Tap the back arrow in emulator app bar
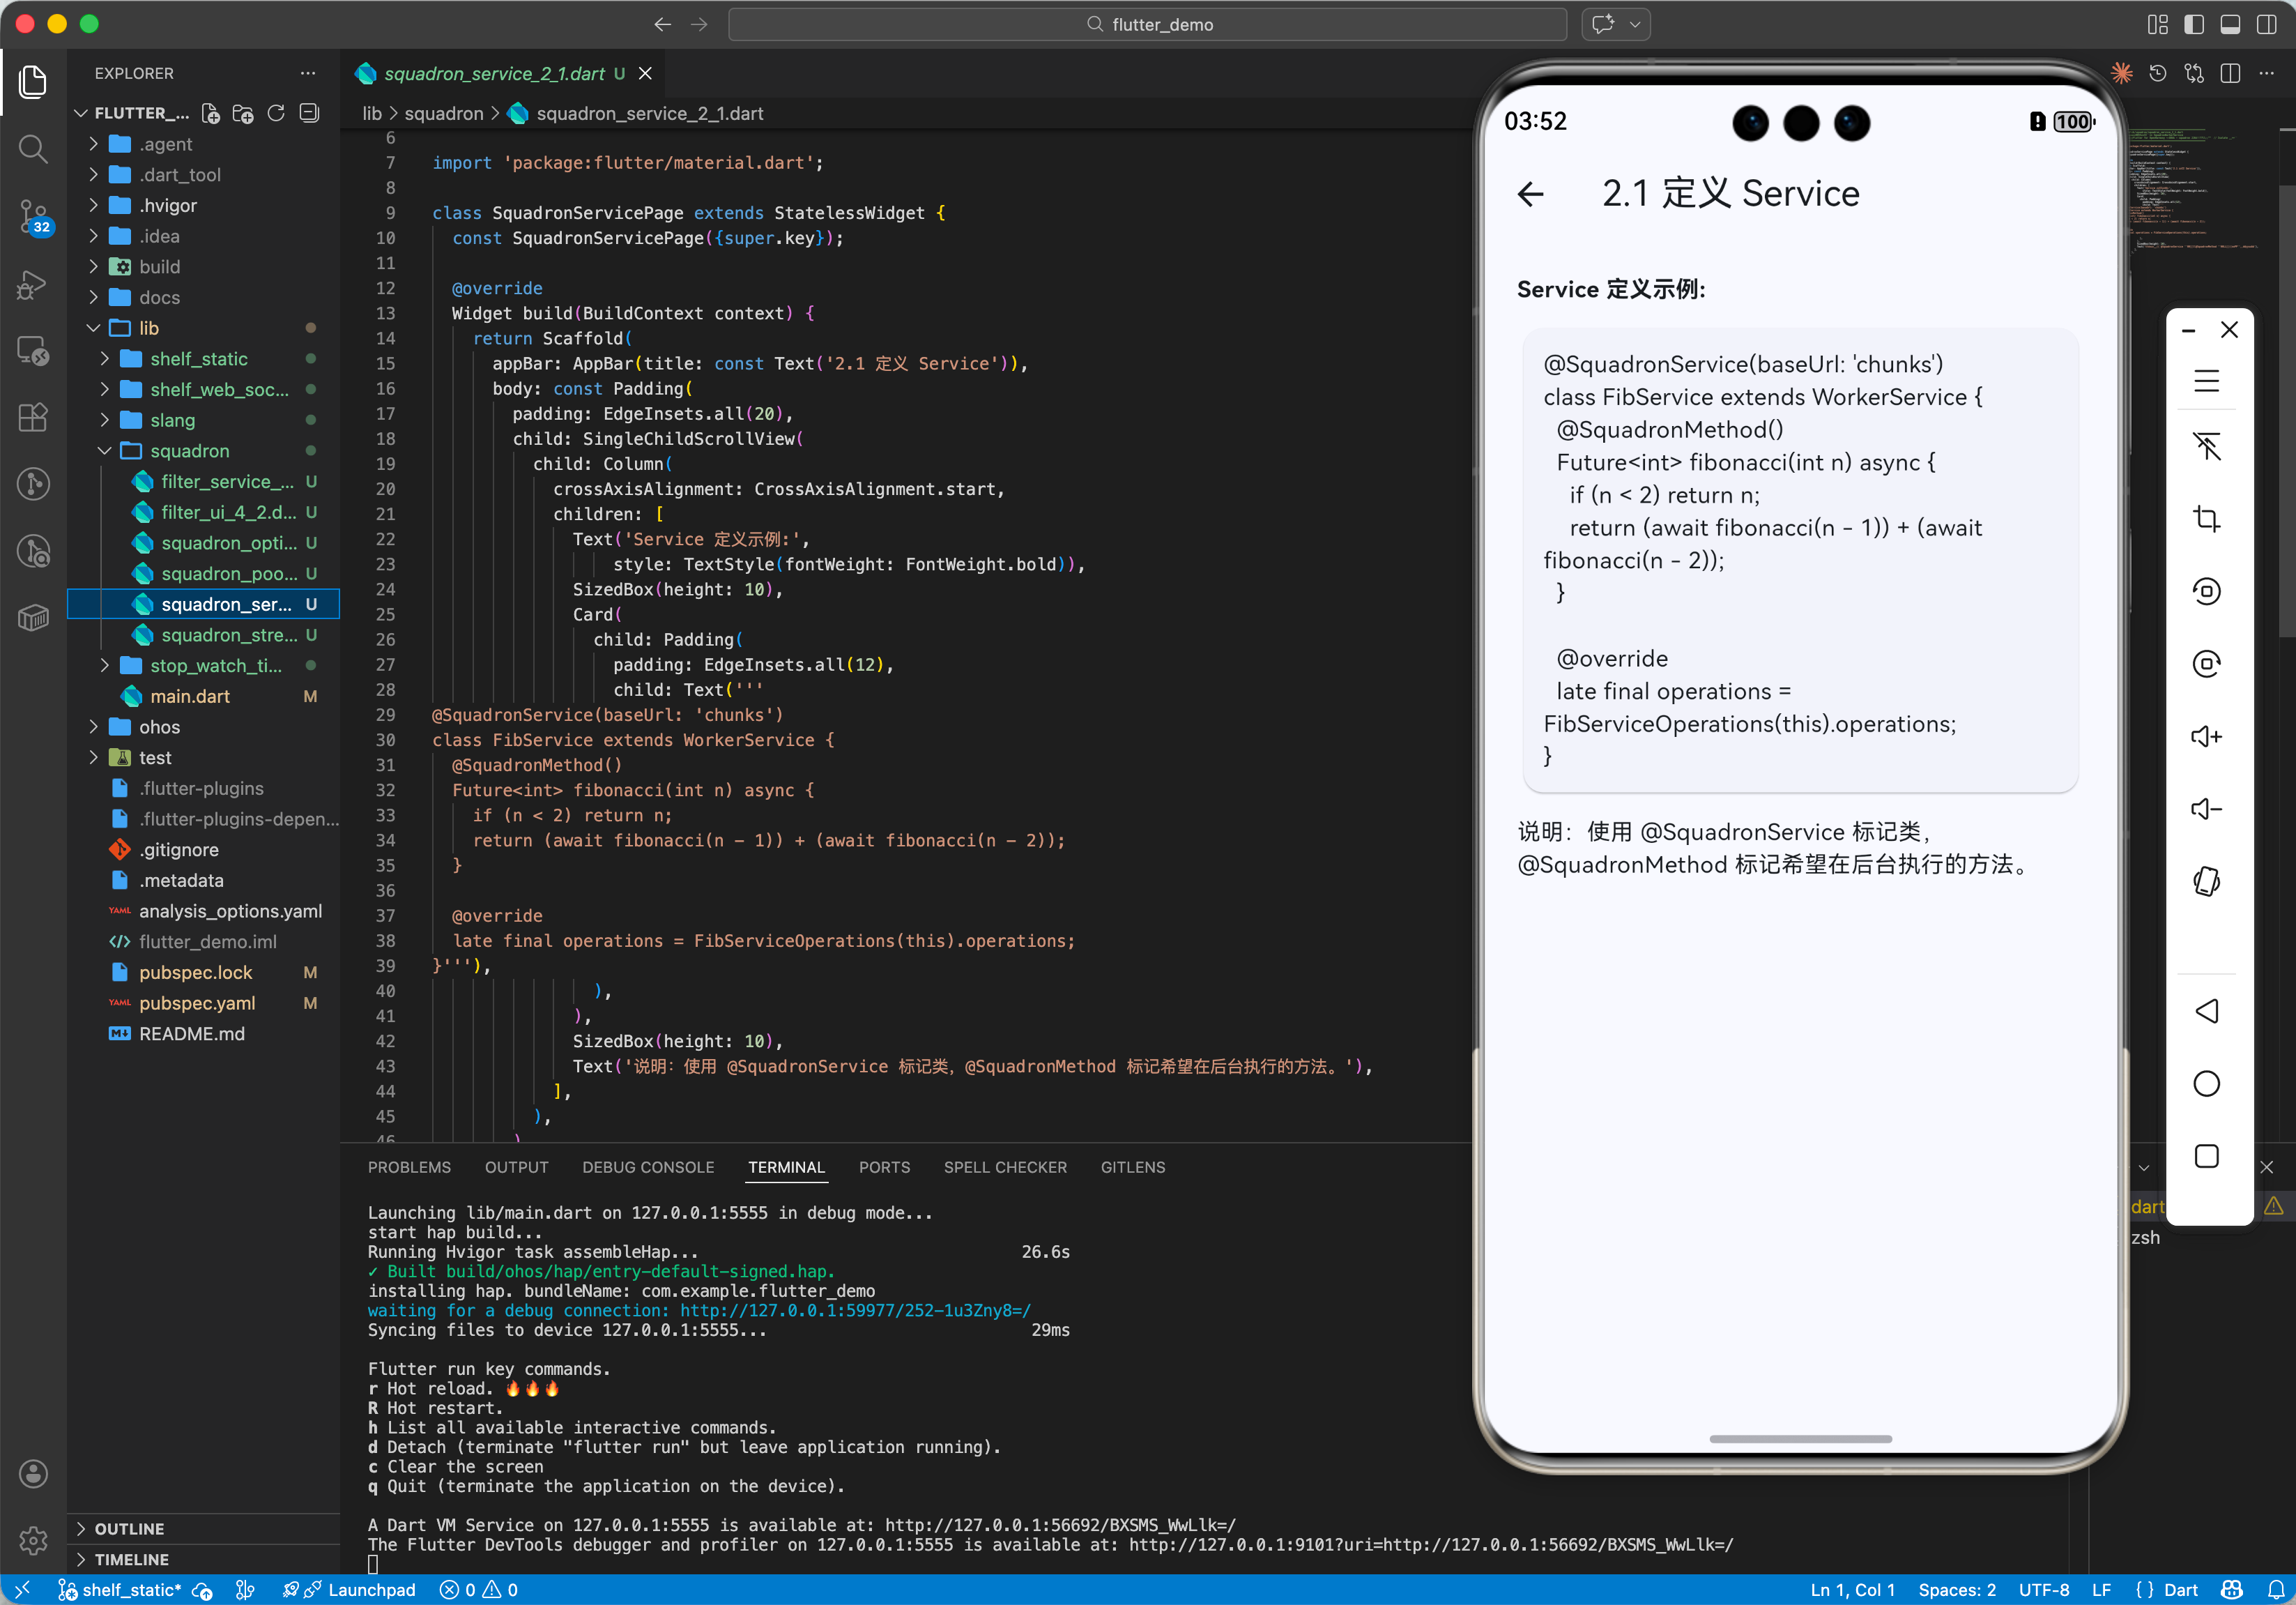The image size is (2296, 1605). tap(1530, 194)
